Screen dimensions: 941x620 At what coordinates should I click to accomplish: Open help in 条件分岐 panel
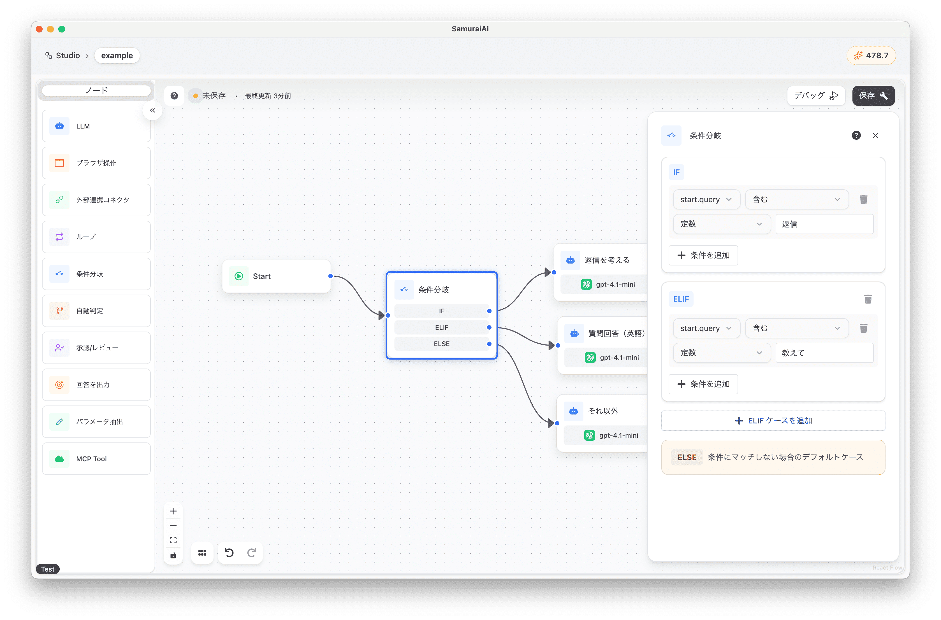click(856, 136)
